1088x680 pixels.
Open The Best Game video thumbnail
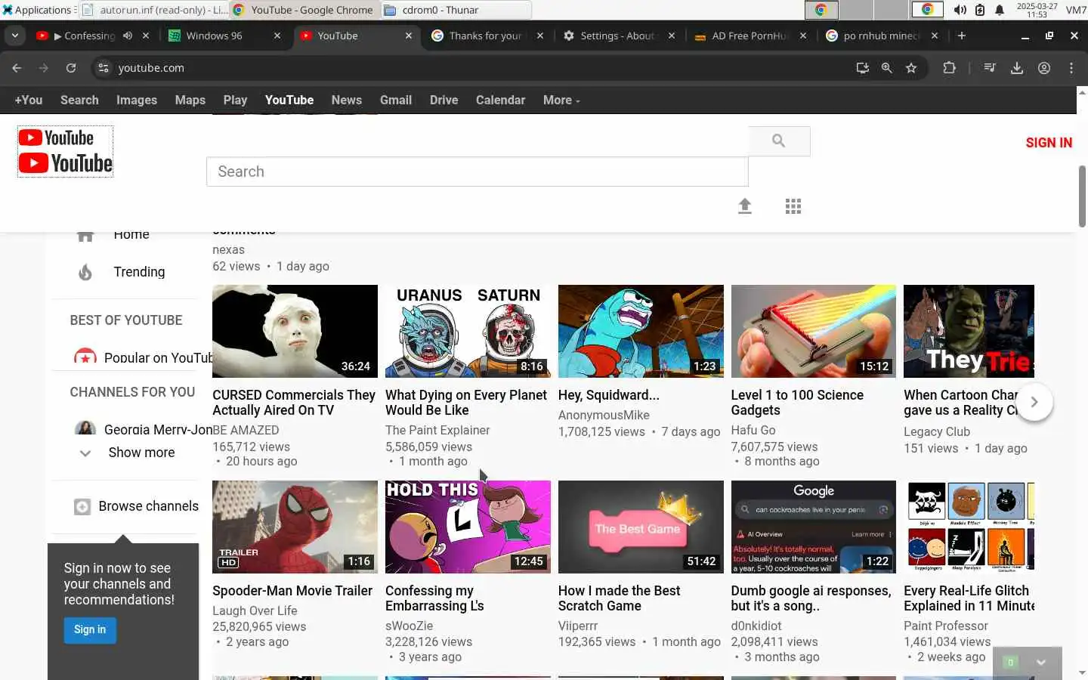coord(641,527)
